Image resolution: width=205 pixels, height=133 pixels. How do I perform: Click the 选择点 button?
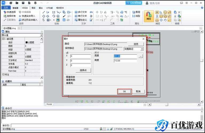pos(83,70)
